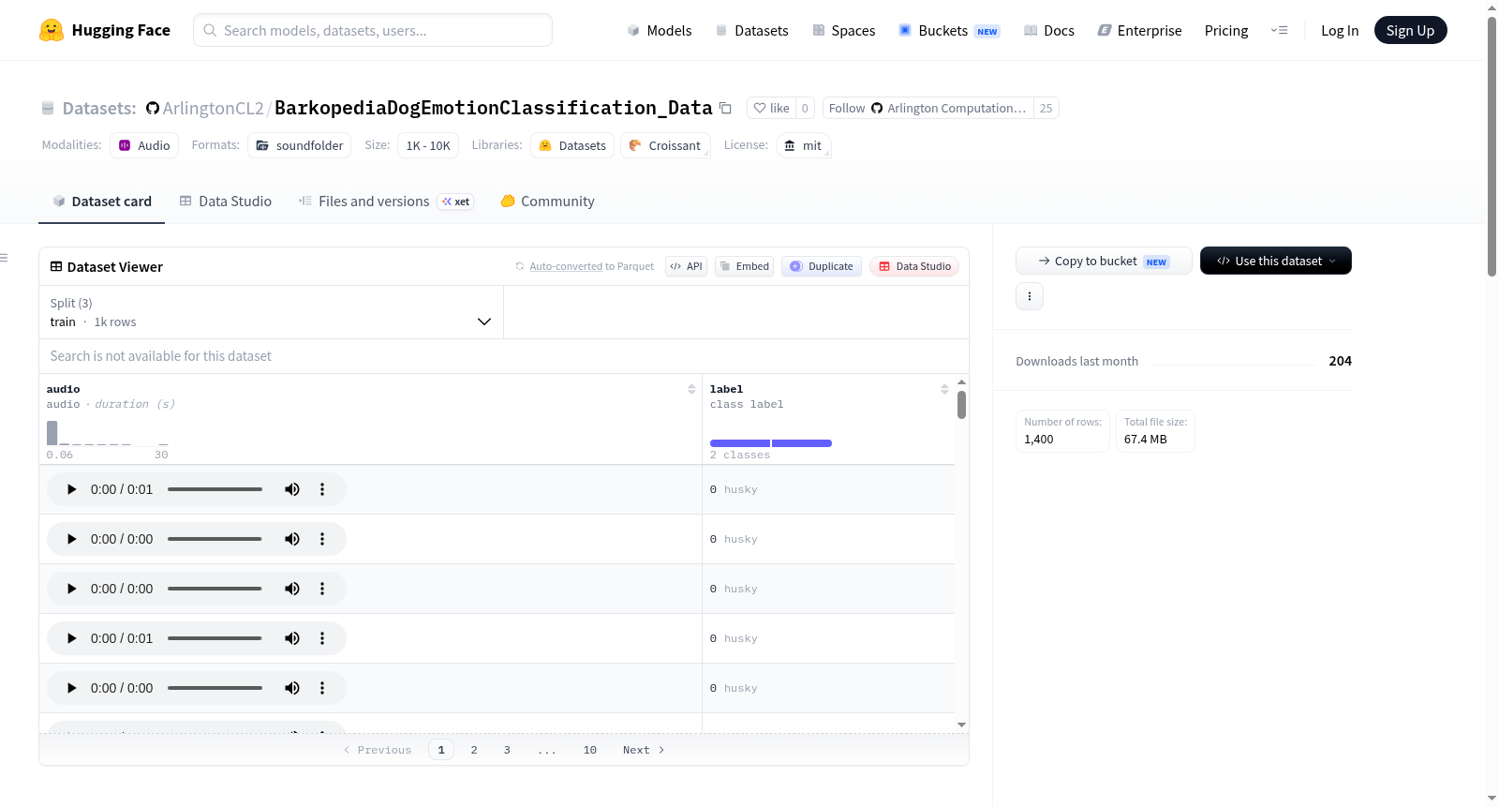This screenshot has width=1499, height=807.
Task: Click the Copy to bucket button
Action: click(x=1104, y=261)
